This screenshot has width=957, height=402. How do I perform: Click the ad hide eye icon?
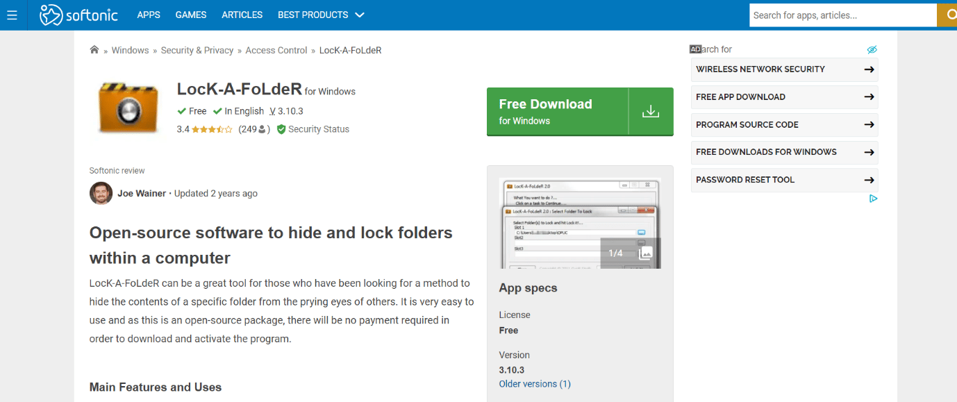coord(872,49)
